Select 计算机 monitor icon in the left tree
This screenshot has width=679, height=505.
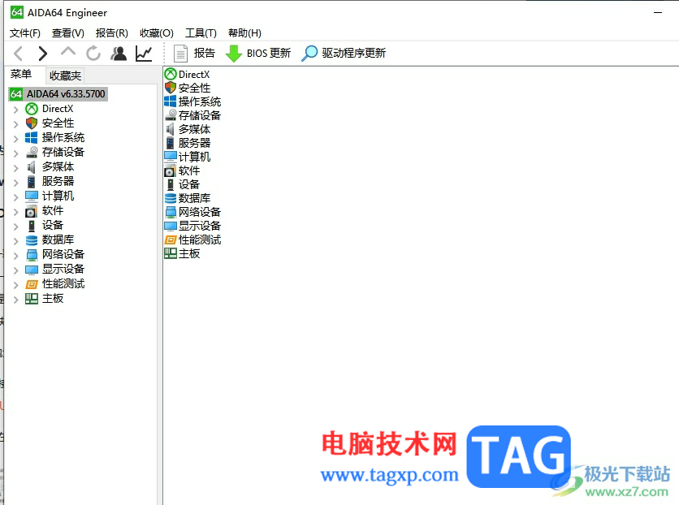click(x=32, y=196)
